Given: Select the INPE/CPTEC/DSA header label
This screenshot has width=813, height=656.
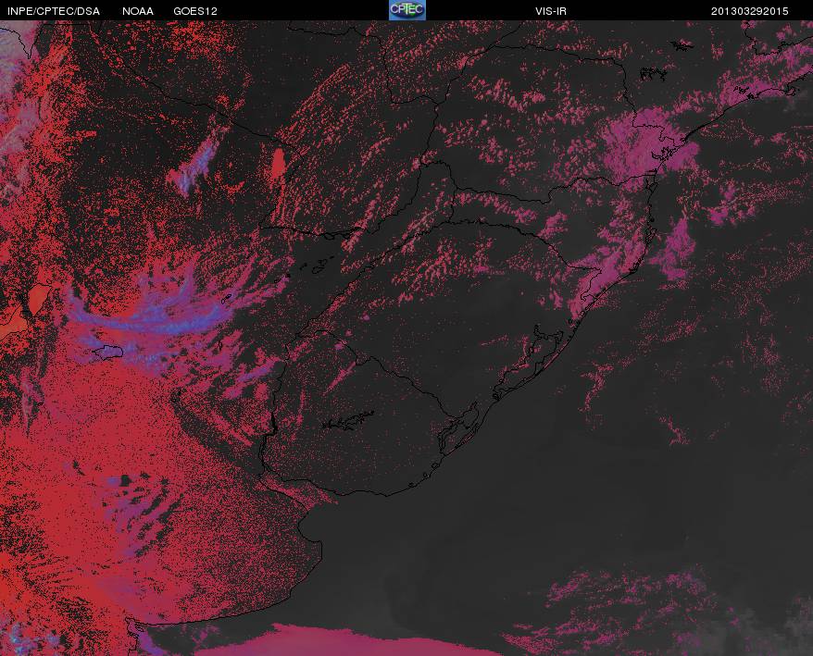Looking at the screenshot, I should [x=54, y=11].
